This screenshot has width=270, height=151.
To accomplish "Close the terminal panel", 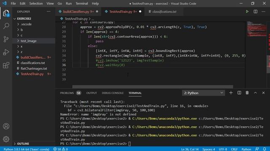I will click(263, 93).
